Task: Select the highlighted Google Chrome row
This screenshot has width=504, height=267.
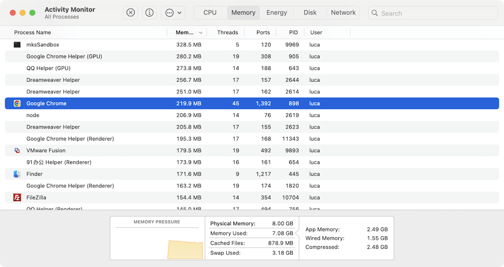Action: coord(252,103)
